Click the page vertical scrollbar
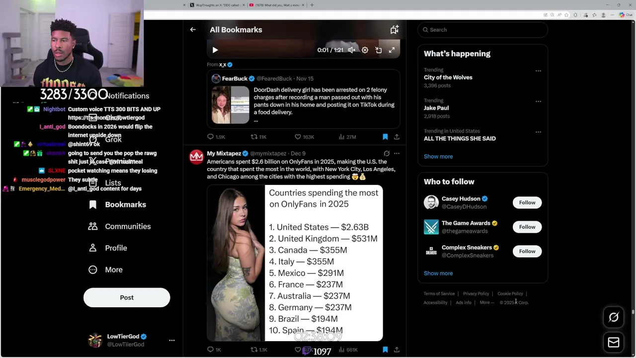636x358 pixels. [x=633, y=312]
